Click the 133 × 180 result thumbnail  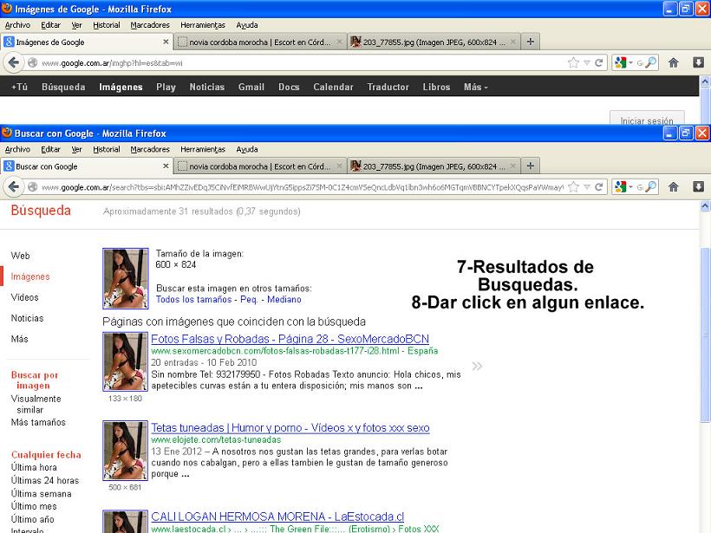coord(125,361)
